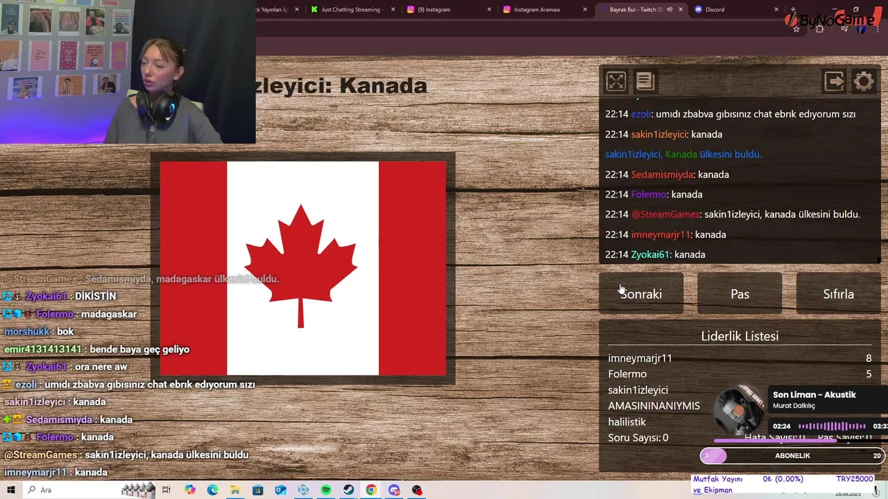
Task: Close the Just Chatting Streaming tab
Action: click(393, 10)
